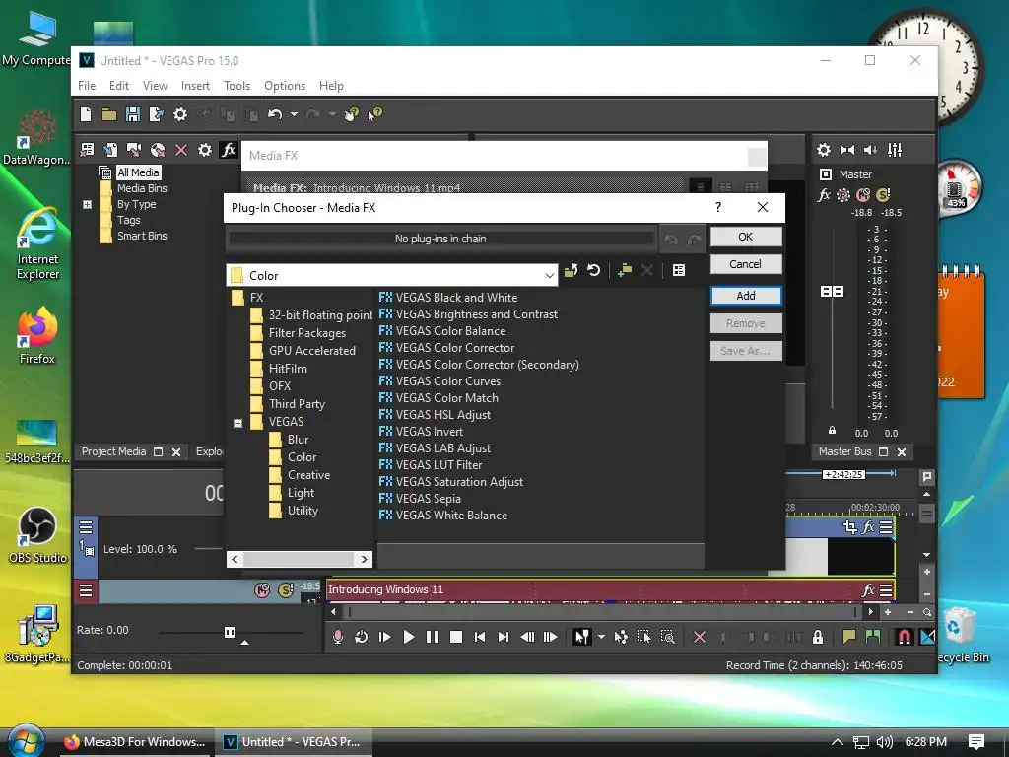Click Go to Start transport button
Viewport: 1009px width, 757px height.
(x=480, y=638)
